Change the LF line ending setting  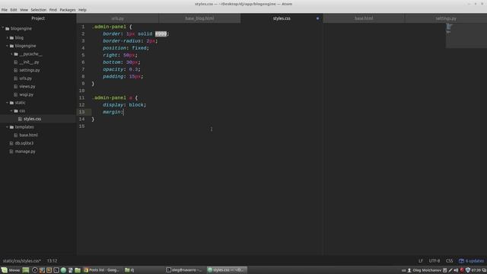click(x=421, y=261)
